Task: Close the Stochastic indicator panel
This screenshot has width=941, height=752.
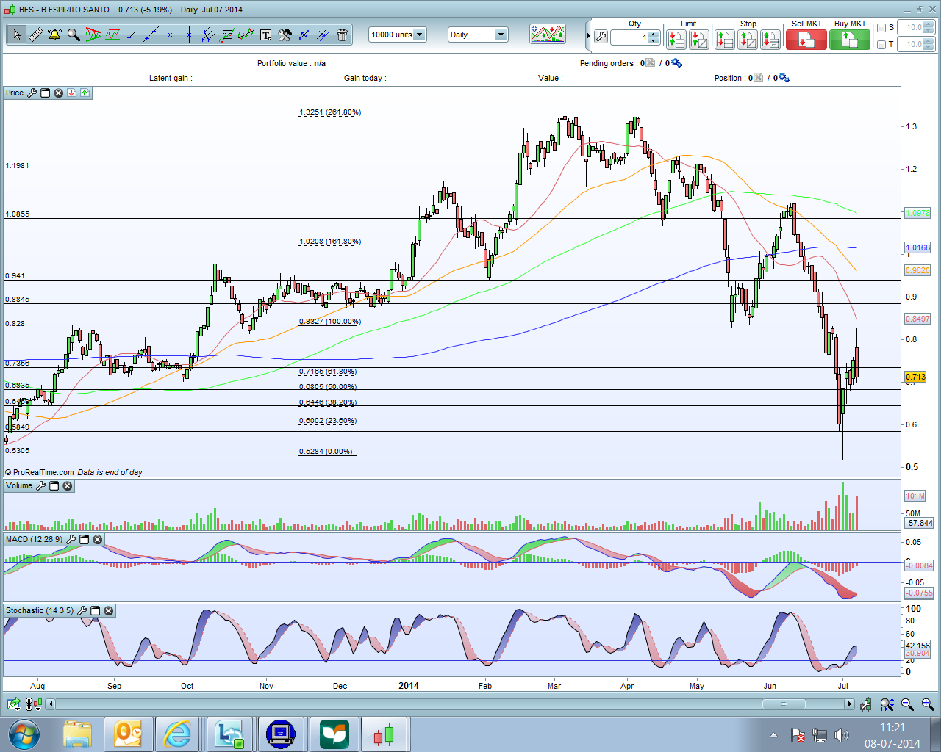Action: 108,611
